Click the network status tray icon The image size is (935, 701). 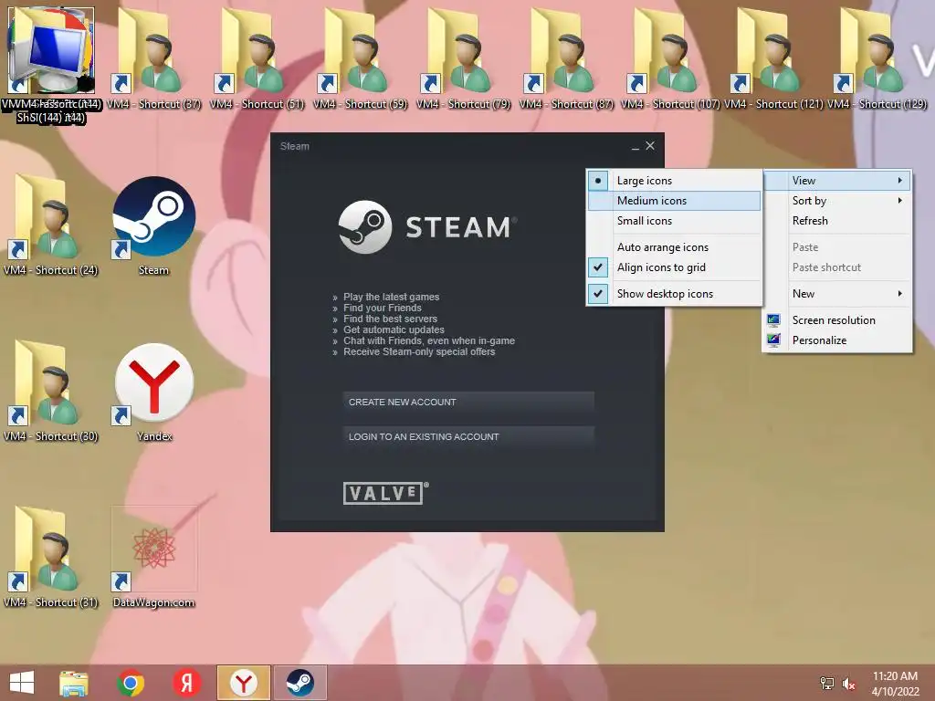827,683
